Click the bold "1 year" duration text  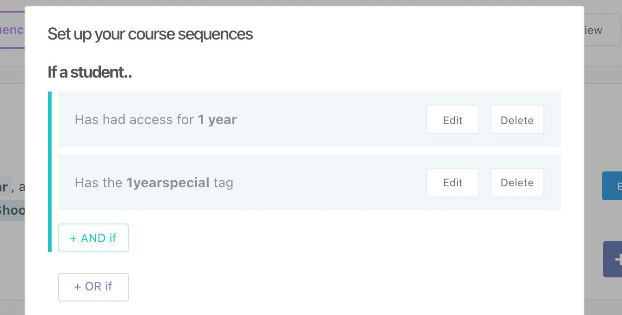tap(217, 120)
